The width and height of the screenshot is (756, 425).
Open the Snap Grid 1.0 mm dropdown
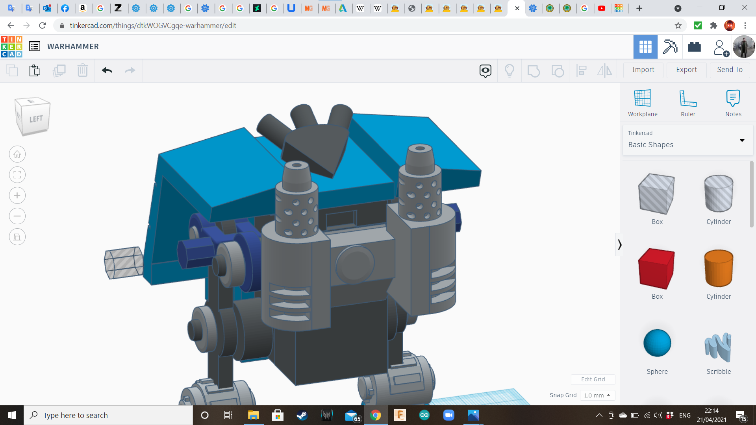coord(597,395)
